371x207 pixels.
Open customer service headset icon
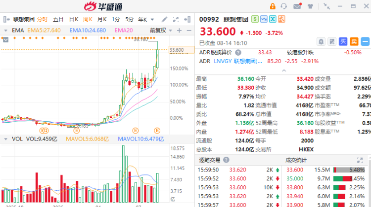pyautogui.click(x=284, y=6)
